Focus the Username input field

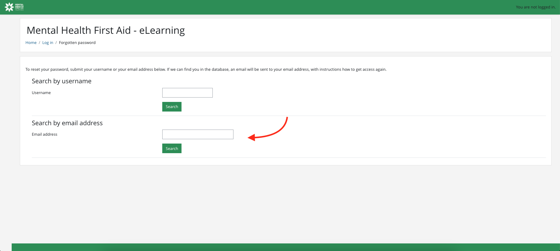187,93
